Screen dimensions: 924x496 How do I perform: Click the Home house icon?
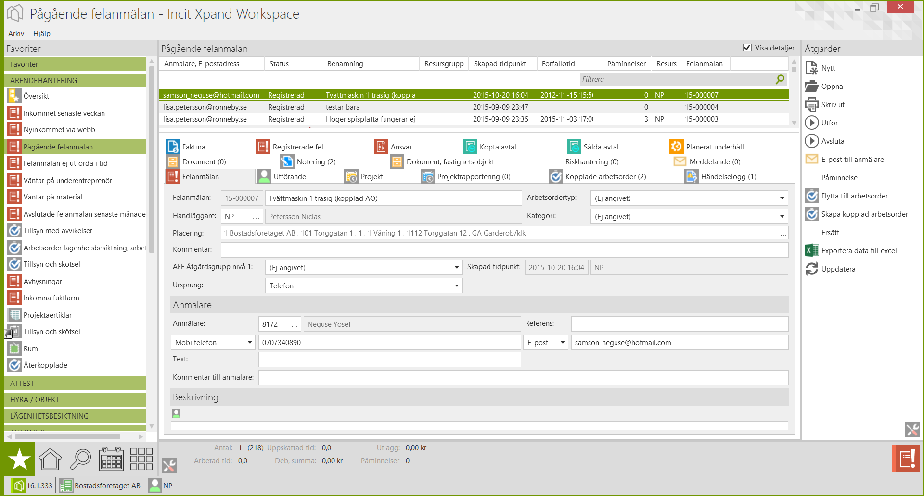coord(50,459)
